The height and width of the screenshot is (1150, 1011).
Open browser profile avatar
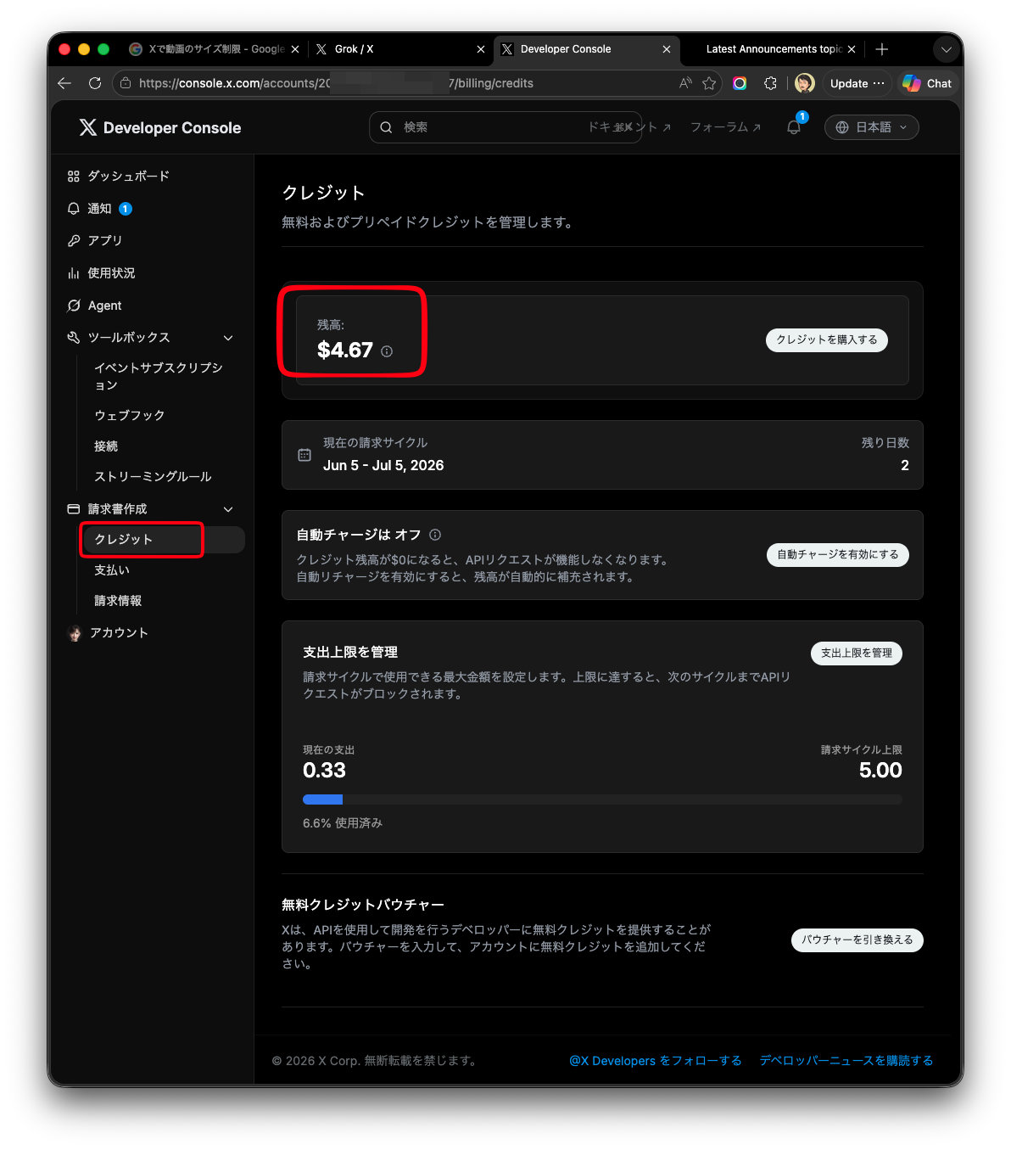805,83
